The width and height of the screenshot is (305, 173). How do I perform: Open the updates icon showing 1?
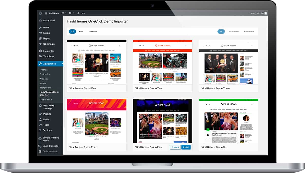[63, 13]
